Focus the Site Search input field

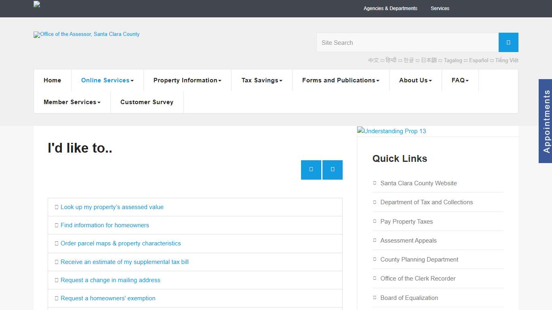407,42
